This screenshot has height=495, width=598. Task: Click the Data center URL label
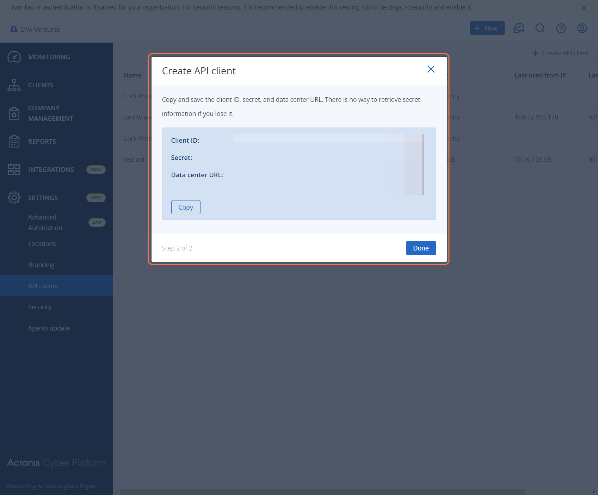(x=197, y=175)
